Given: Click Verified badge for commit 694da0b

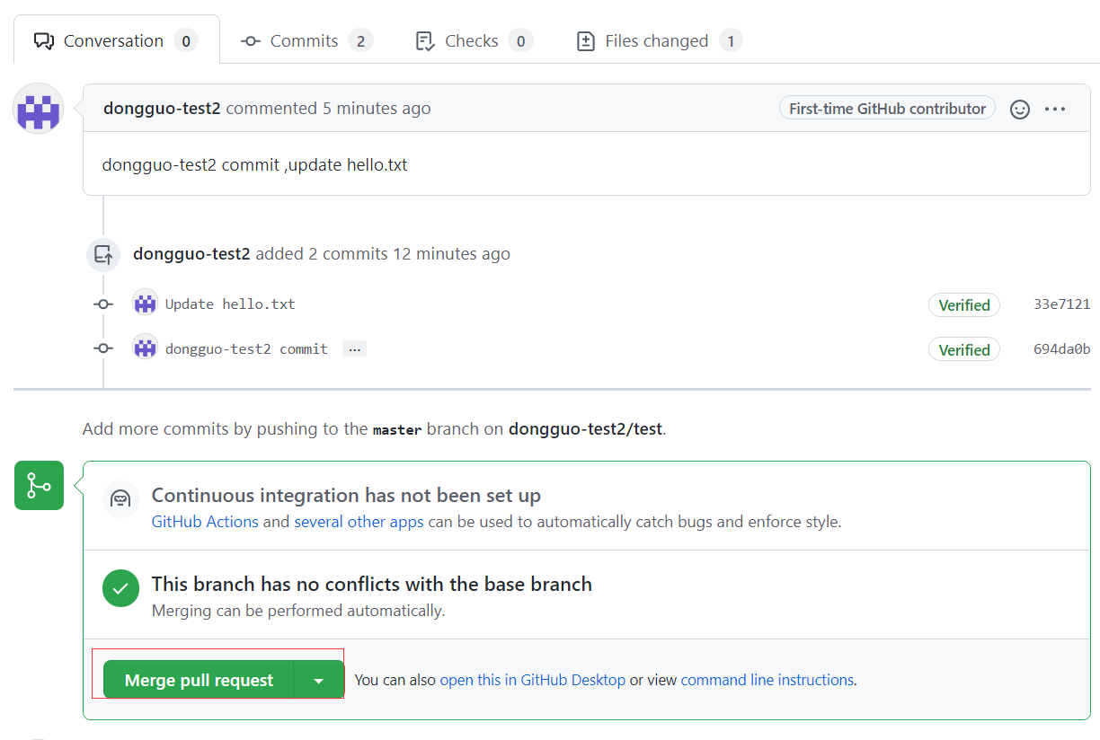Looking at the screenshot, I should pos(964,350).
